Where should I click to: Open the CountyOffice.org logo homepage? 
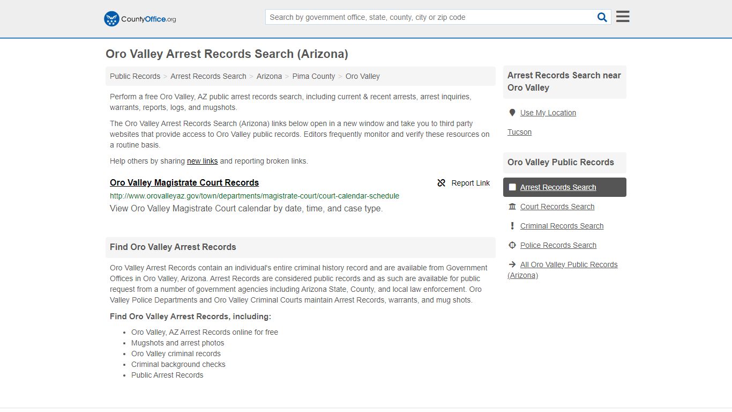[140, 19]
